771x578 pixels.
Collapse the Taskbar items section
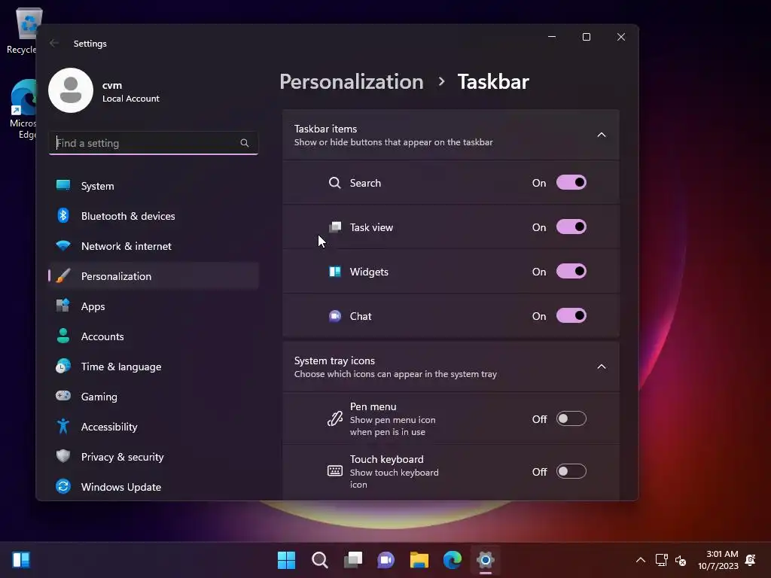click(601, 135)
